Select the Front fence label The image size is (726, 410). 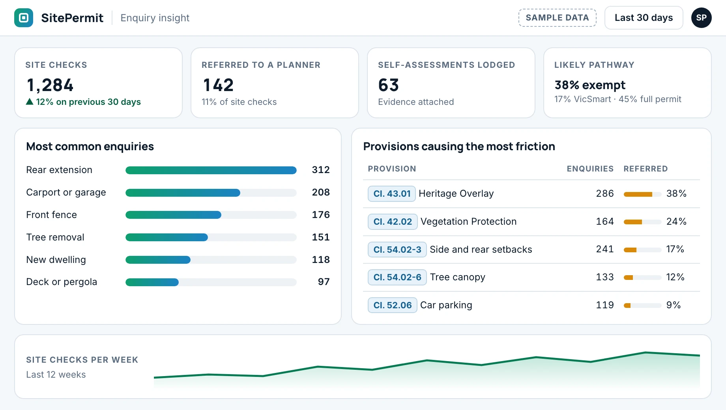point(51,215)
